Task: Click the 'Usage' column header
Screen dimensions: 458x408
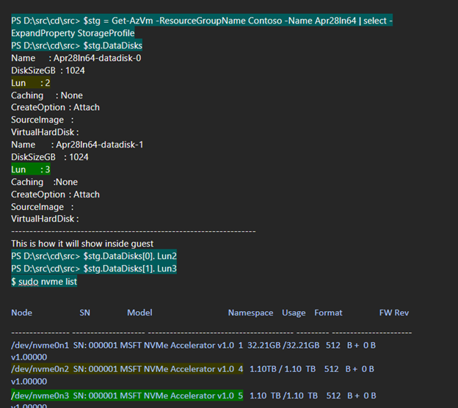Action: click(x=294, y=313)
